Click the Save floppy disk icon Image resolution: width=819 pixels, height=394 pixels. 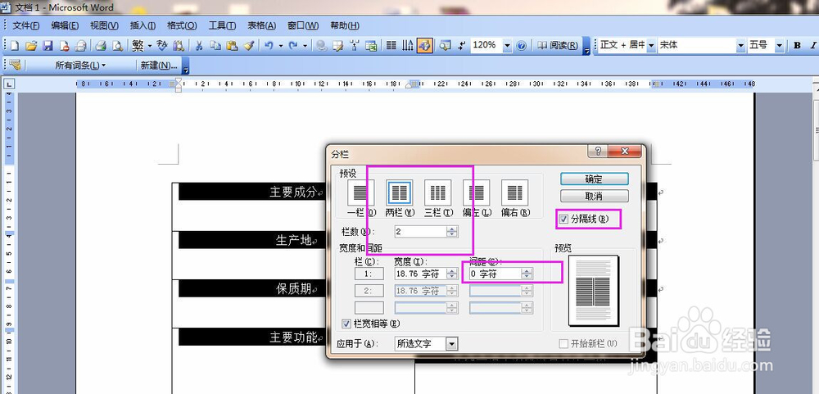tap(48, 46)
